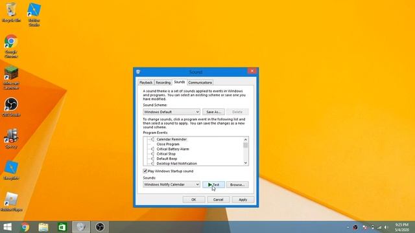Click the volume speaker tray icon

tap(386, 227)
